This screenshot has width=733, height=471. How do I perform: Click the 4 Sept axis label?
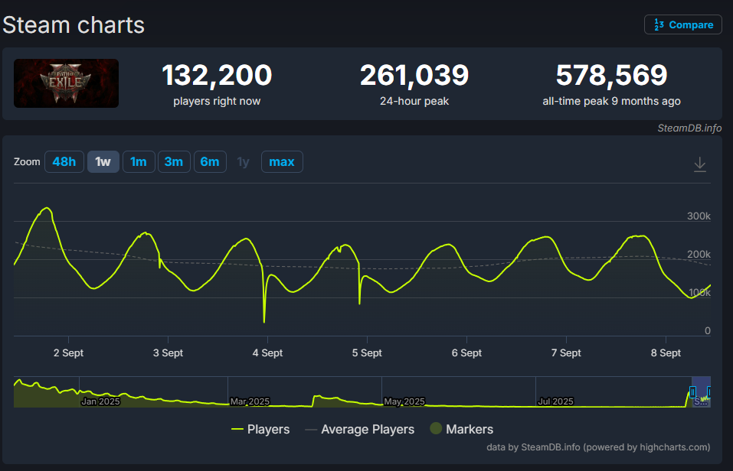tap(267, 353)
